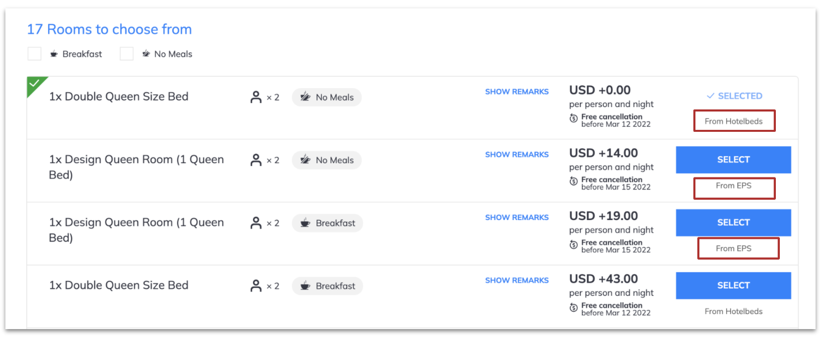This screenshot has height=339, width=825.
Task: Click the guest icon on first room
Action: (x=256, y=97)
